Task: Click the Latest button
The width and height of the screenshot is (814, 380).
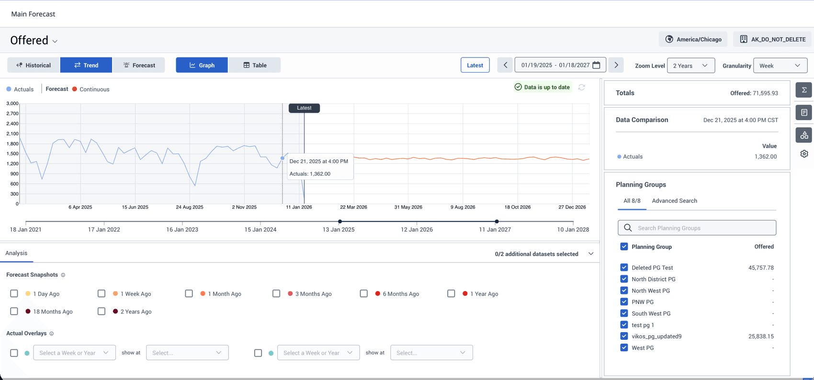Action: coord(475,65)
